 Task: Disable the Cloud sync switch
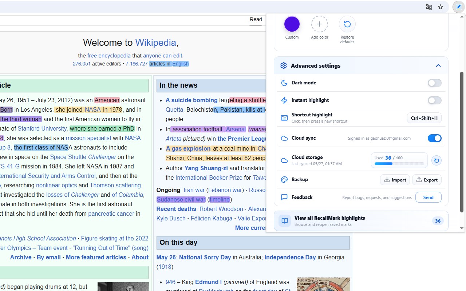[x=434, y=138]
